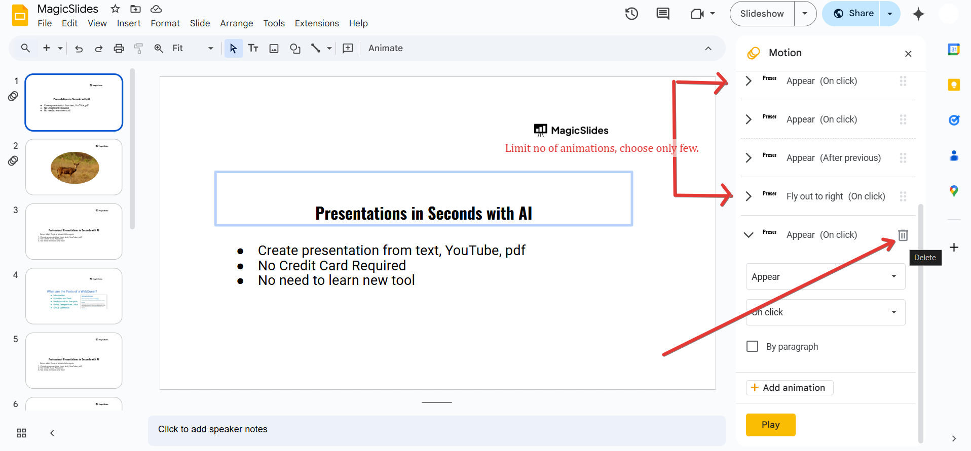The image size is (971, 451).
Task: Open the line type dropdown arrow
Action: click(x=329, y=48)
